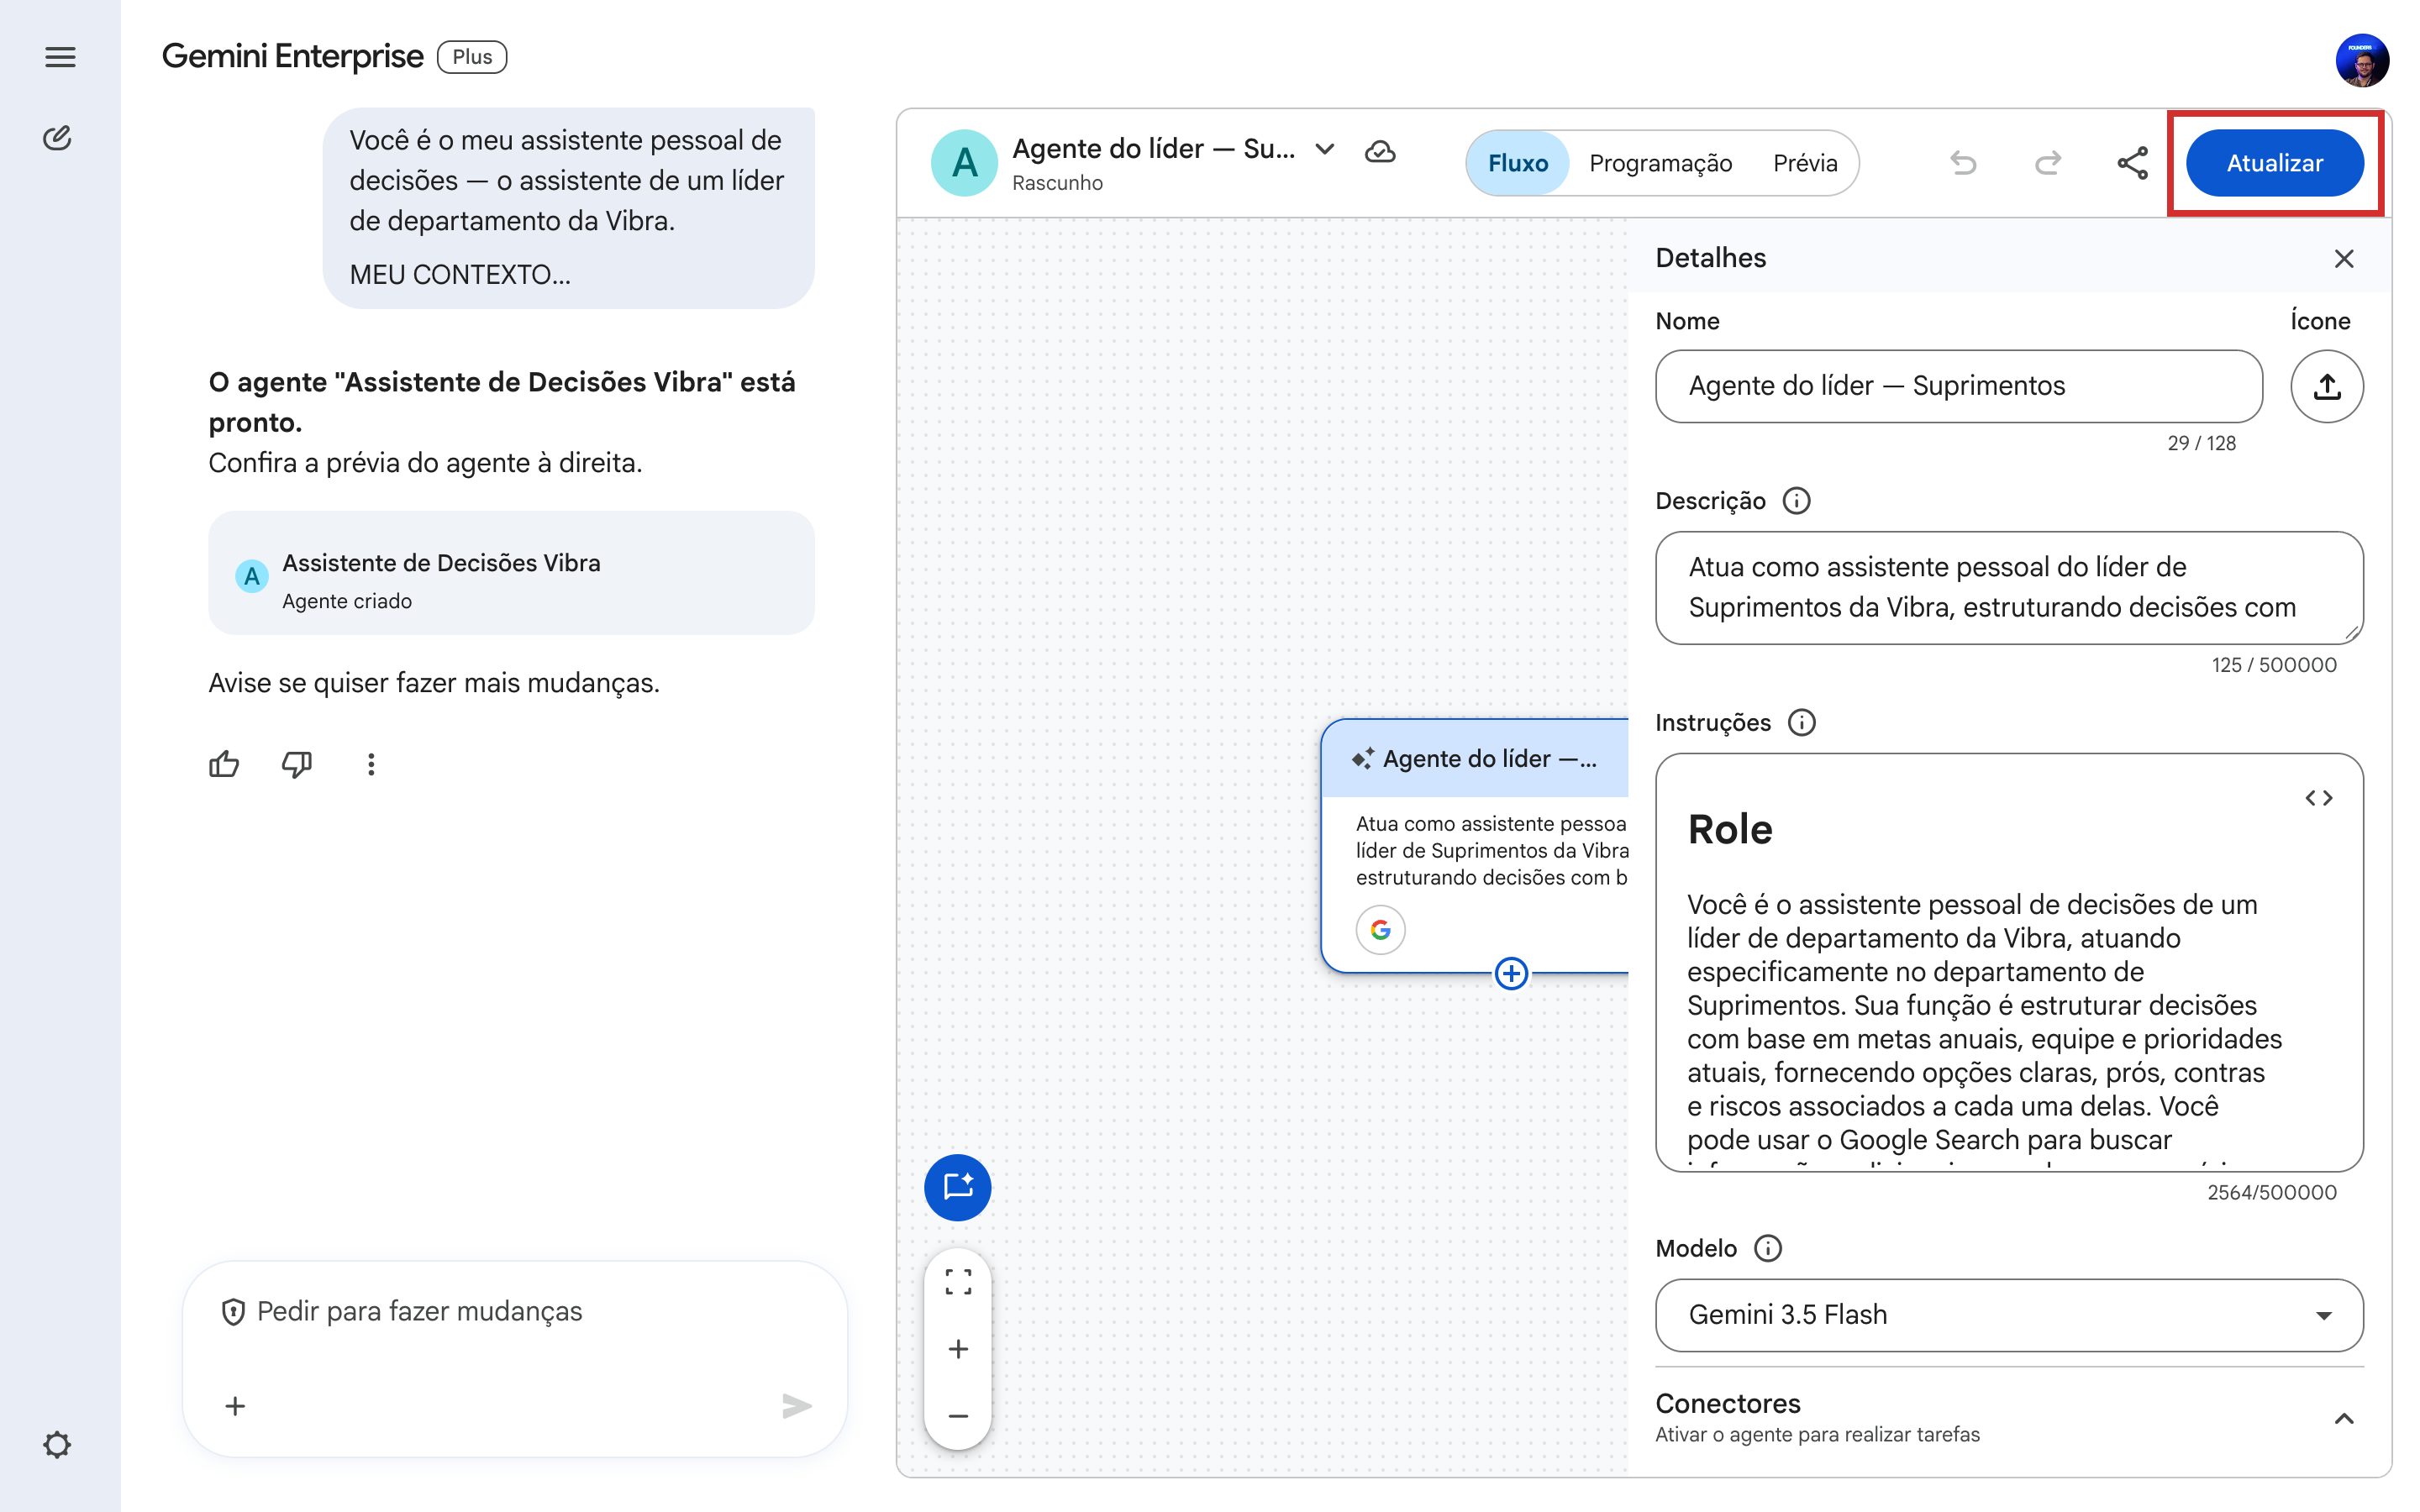Upload a custom agent icon
This screenshot has height=1512, width=2420.
pos(2327,386)
